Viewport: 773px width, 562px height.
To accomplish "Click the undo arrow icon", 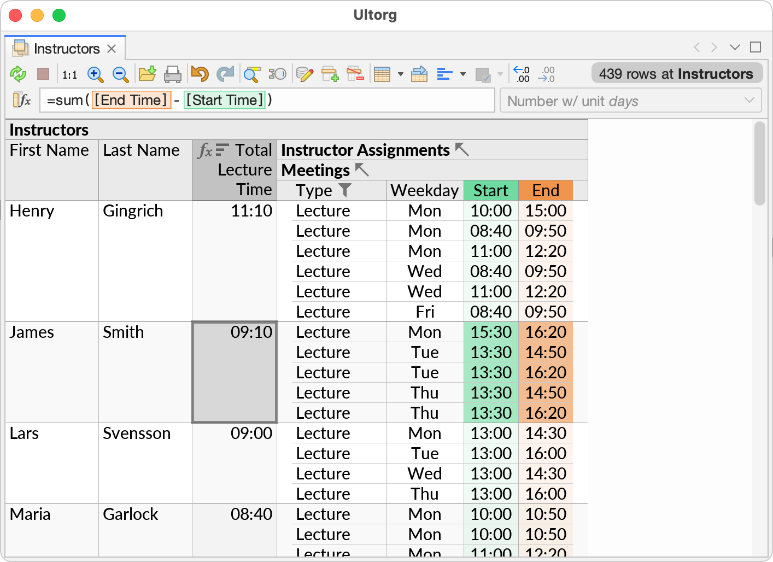I will point(199,74).
